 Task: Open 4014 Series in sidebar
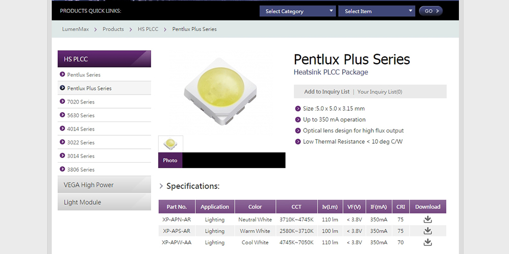(x=104, y=129)
